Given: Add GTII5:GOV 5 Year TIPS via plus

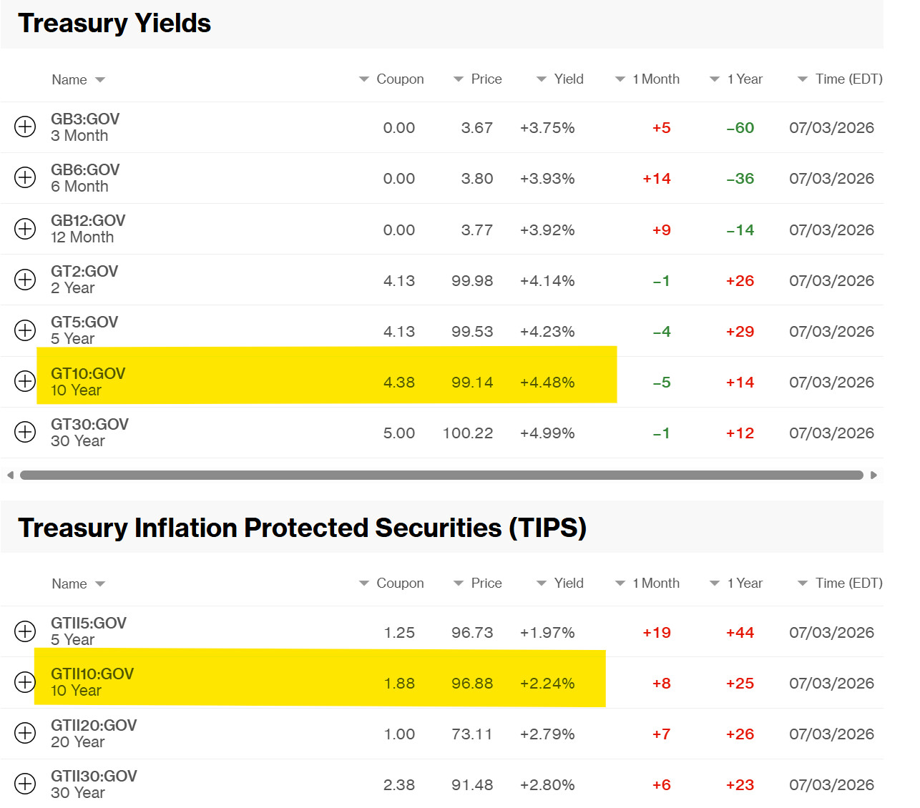Looking at the screenshot, I should pyautogui.click(x=25, y=631).
